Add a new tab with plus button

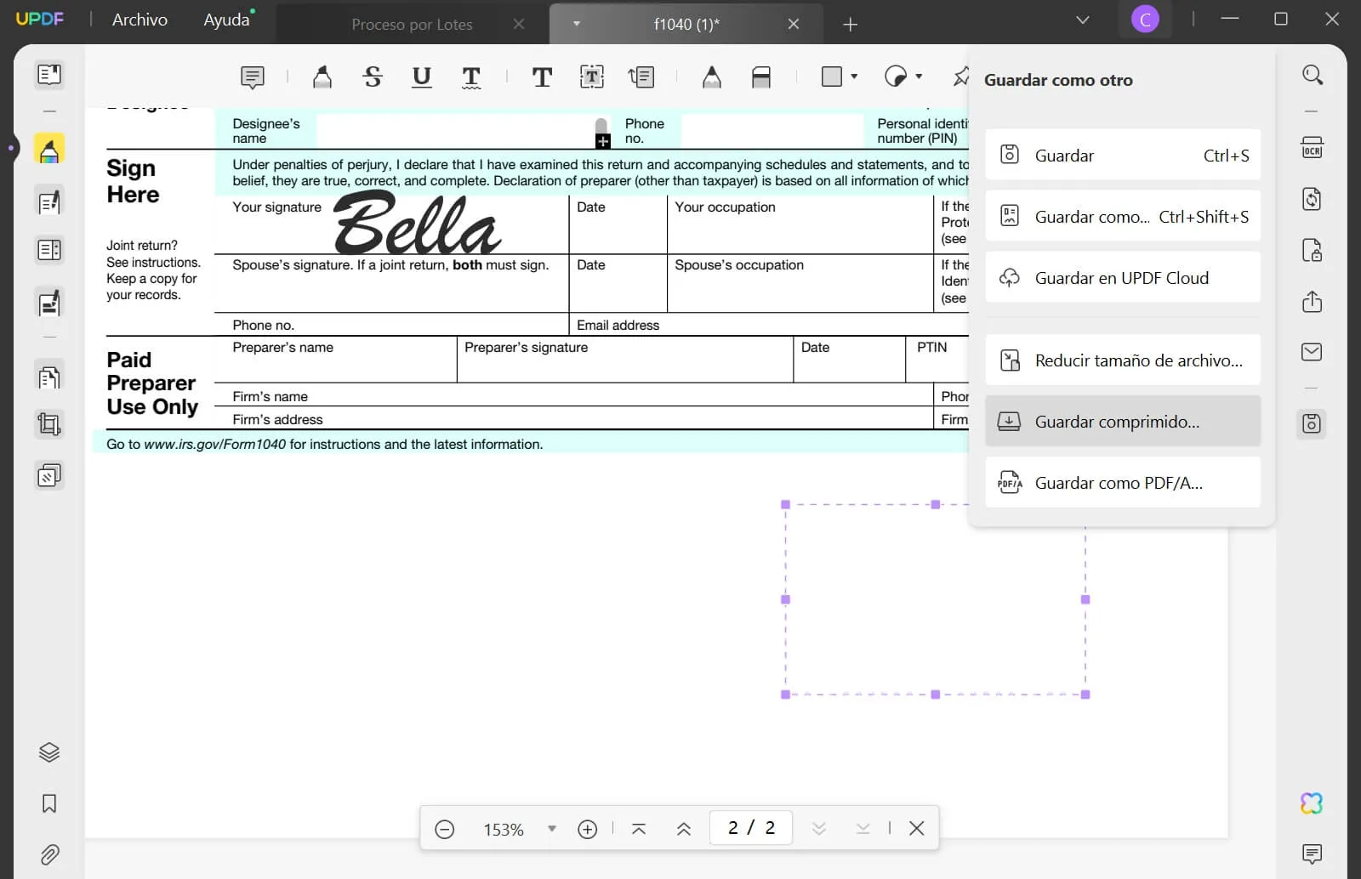pos(850,25)
